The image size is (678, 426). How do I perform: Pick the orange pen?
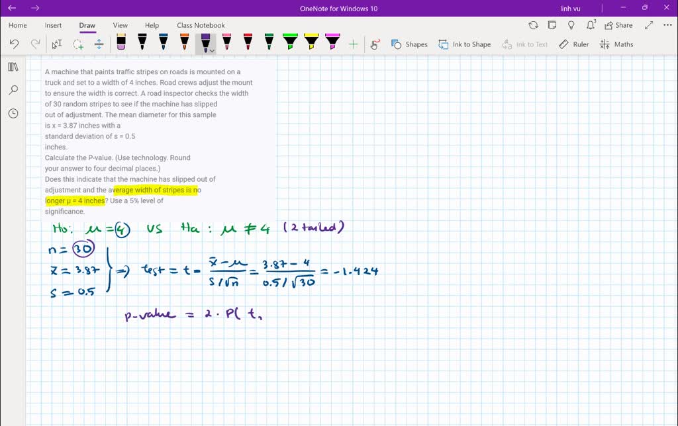click(x=184, y=42)
